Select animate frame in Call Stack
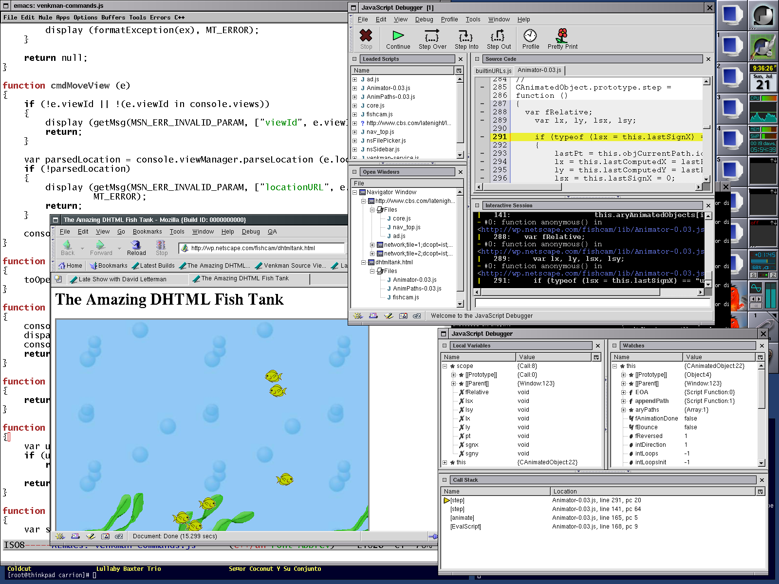Image resolution: width=779 pixels, height=584 pixels. pos(603,518)
